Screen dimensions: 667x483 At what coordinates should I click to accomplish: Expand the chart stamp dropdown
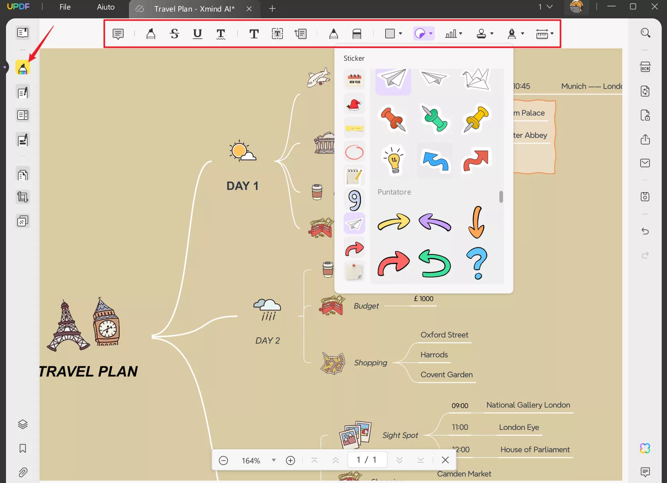461,34
